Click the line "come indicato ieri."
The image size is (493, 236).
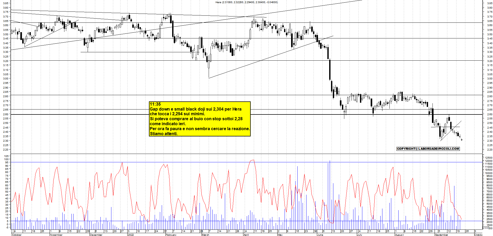point(168,124)
